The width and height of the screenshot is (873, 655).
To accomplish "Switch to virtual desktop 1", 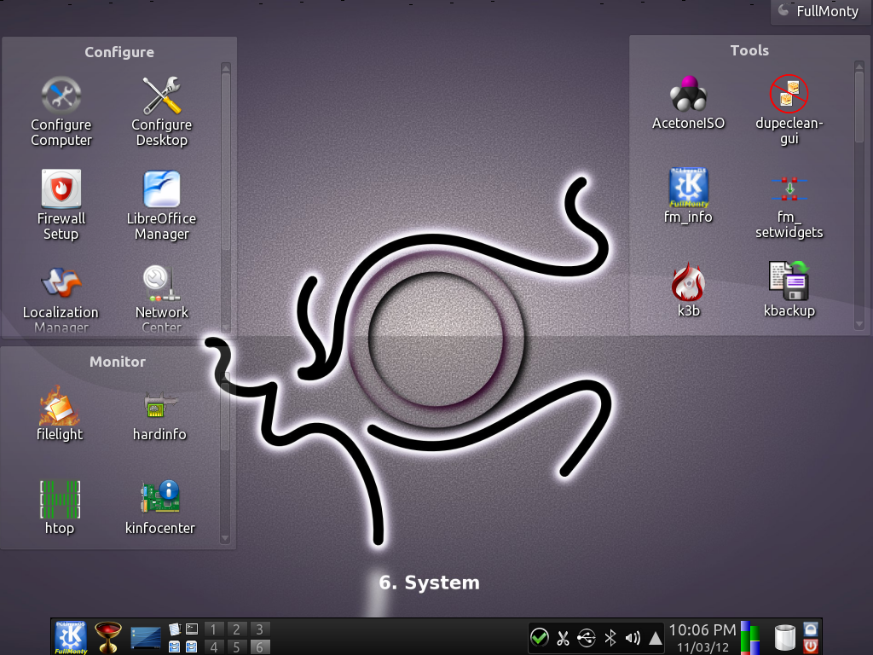I will 214,629.
